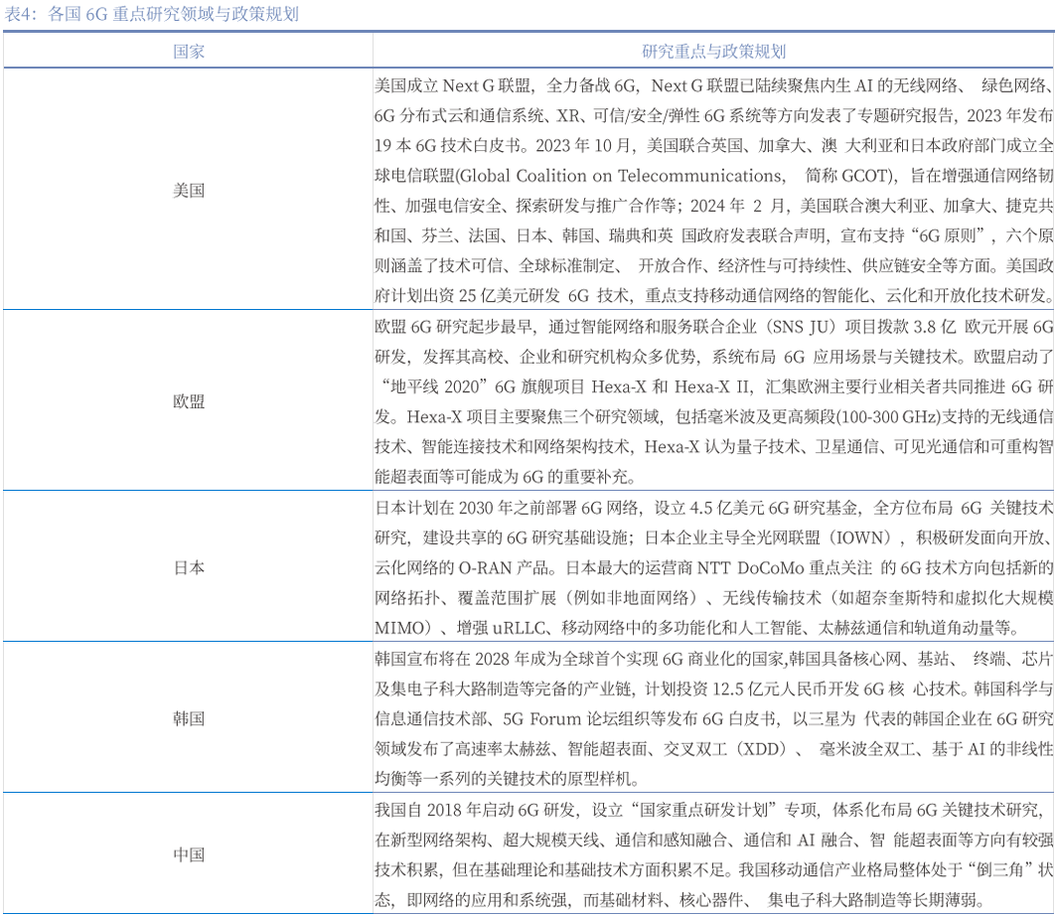1055x915 pixels.
Task: Click the line starting '19 本 6G 技术白皮书'
Action: coord(714,145)
